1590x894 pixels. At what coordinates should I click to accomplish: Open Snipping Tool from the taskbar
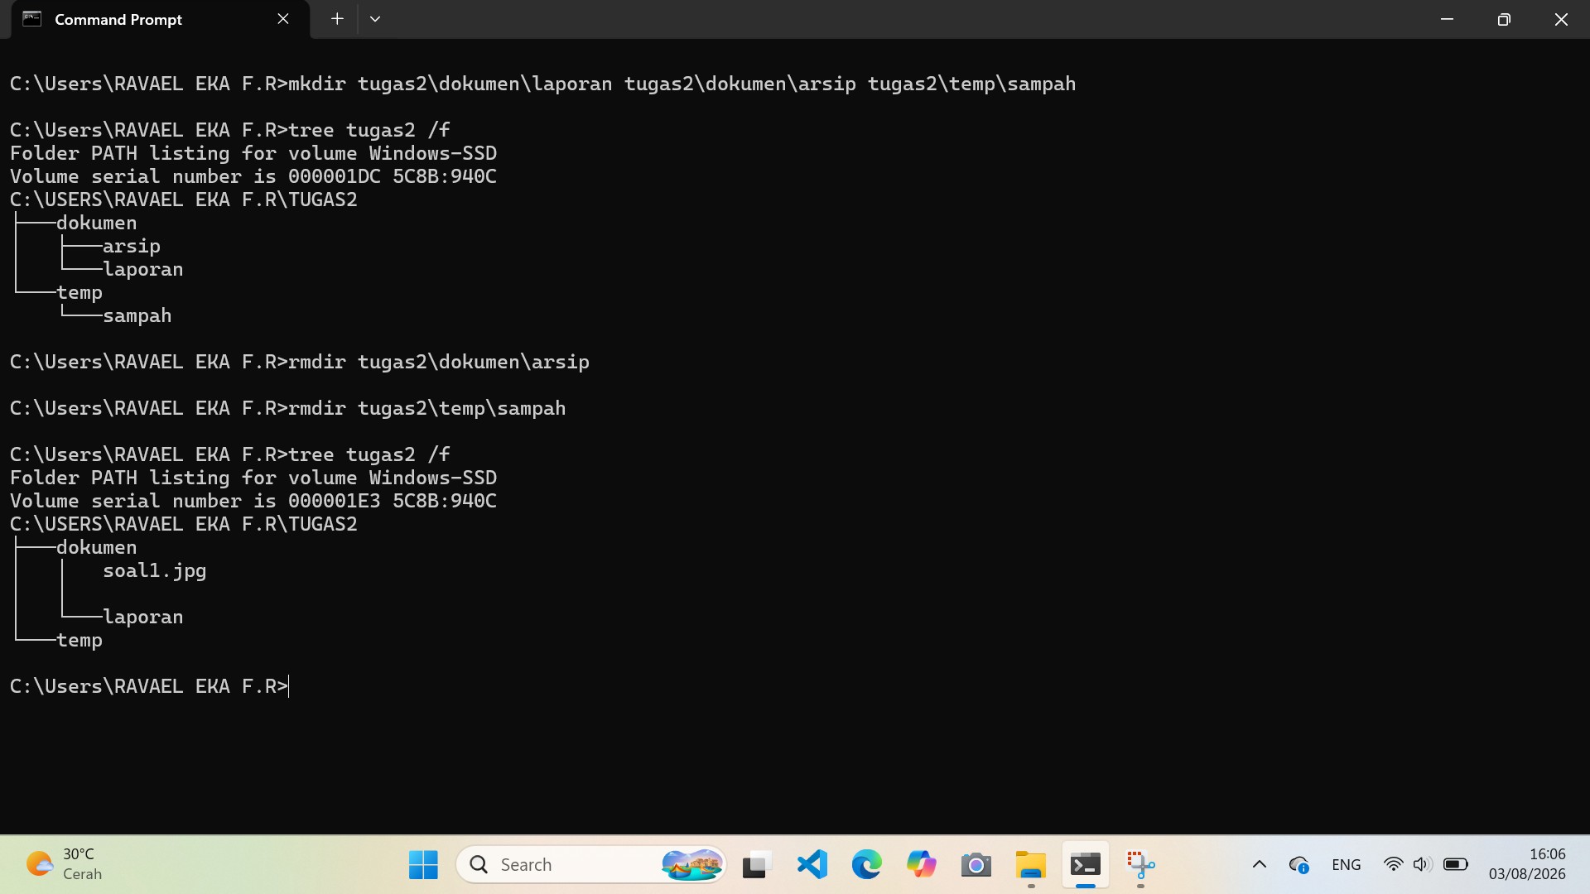point(1140,865)
